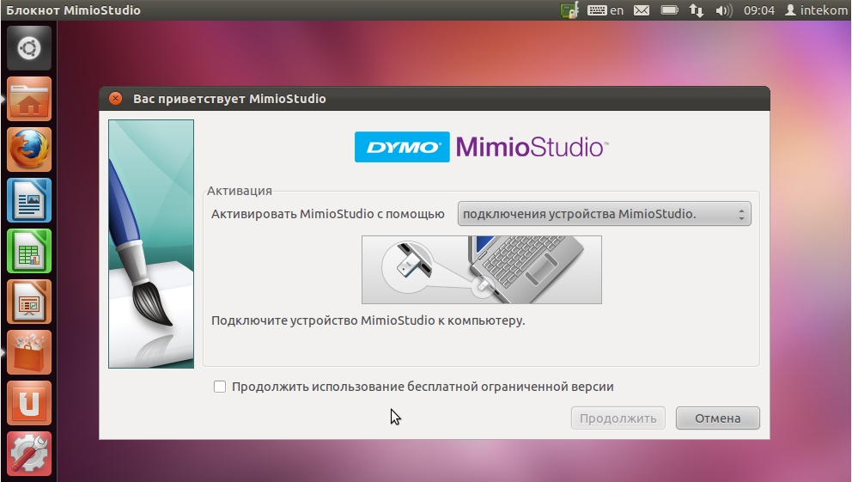
Task: Click the paintbrush side banner image
Action: click(151, 244)
